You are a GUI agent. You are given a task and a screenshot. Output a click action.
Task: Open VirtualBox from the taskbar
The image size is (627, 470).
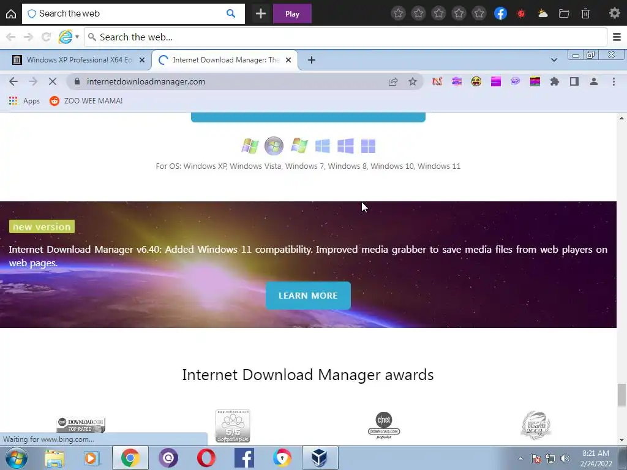tap(320, 458)
